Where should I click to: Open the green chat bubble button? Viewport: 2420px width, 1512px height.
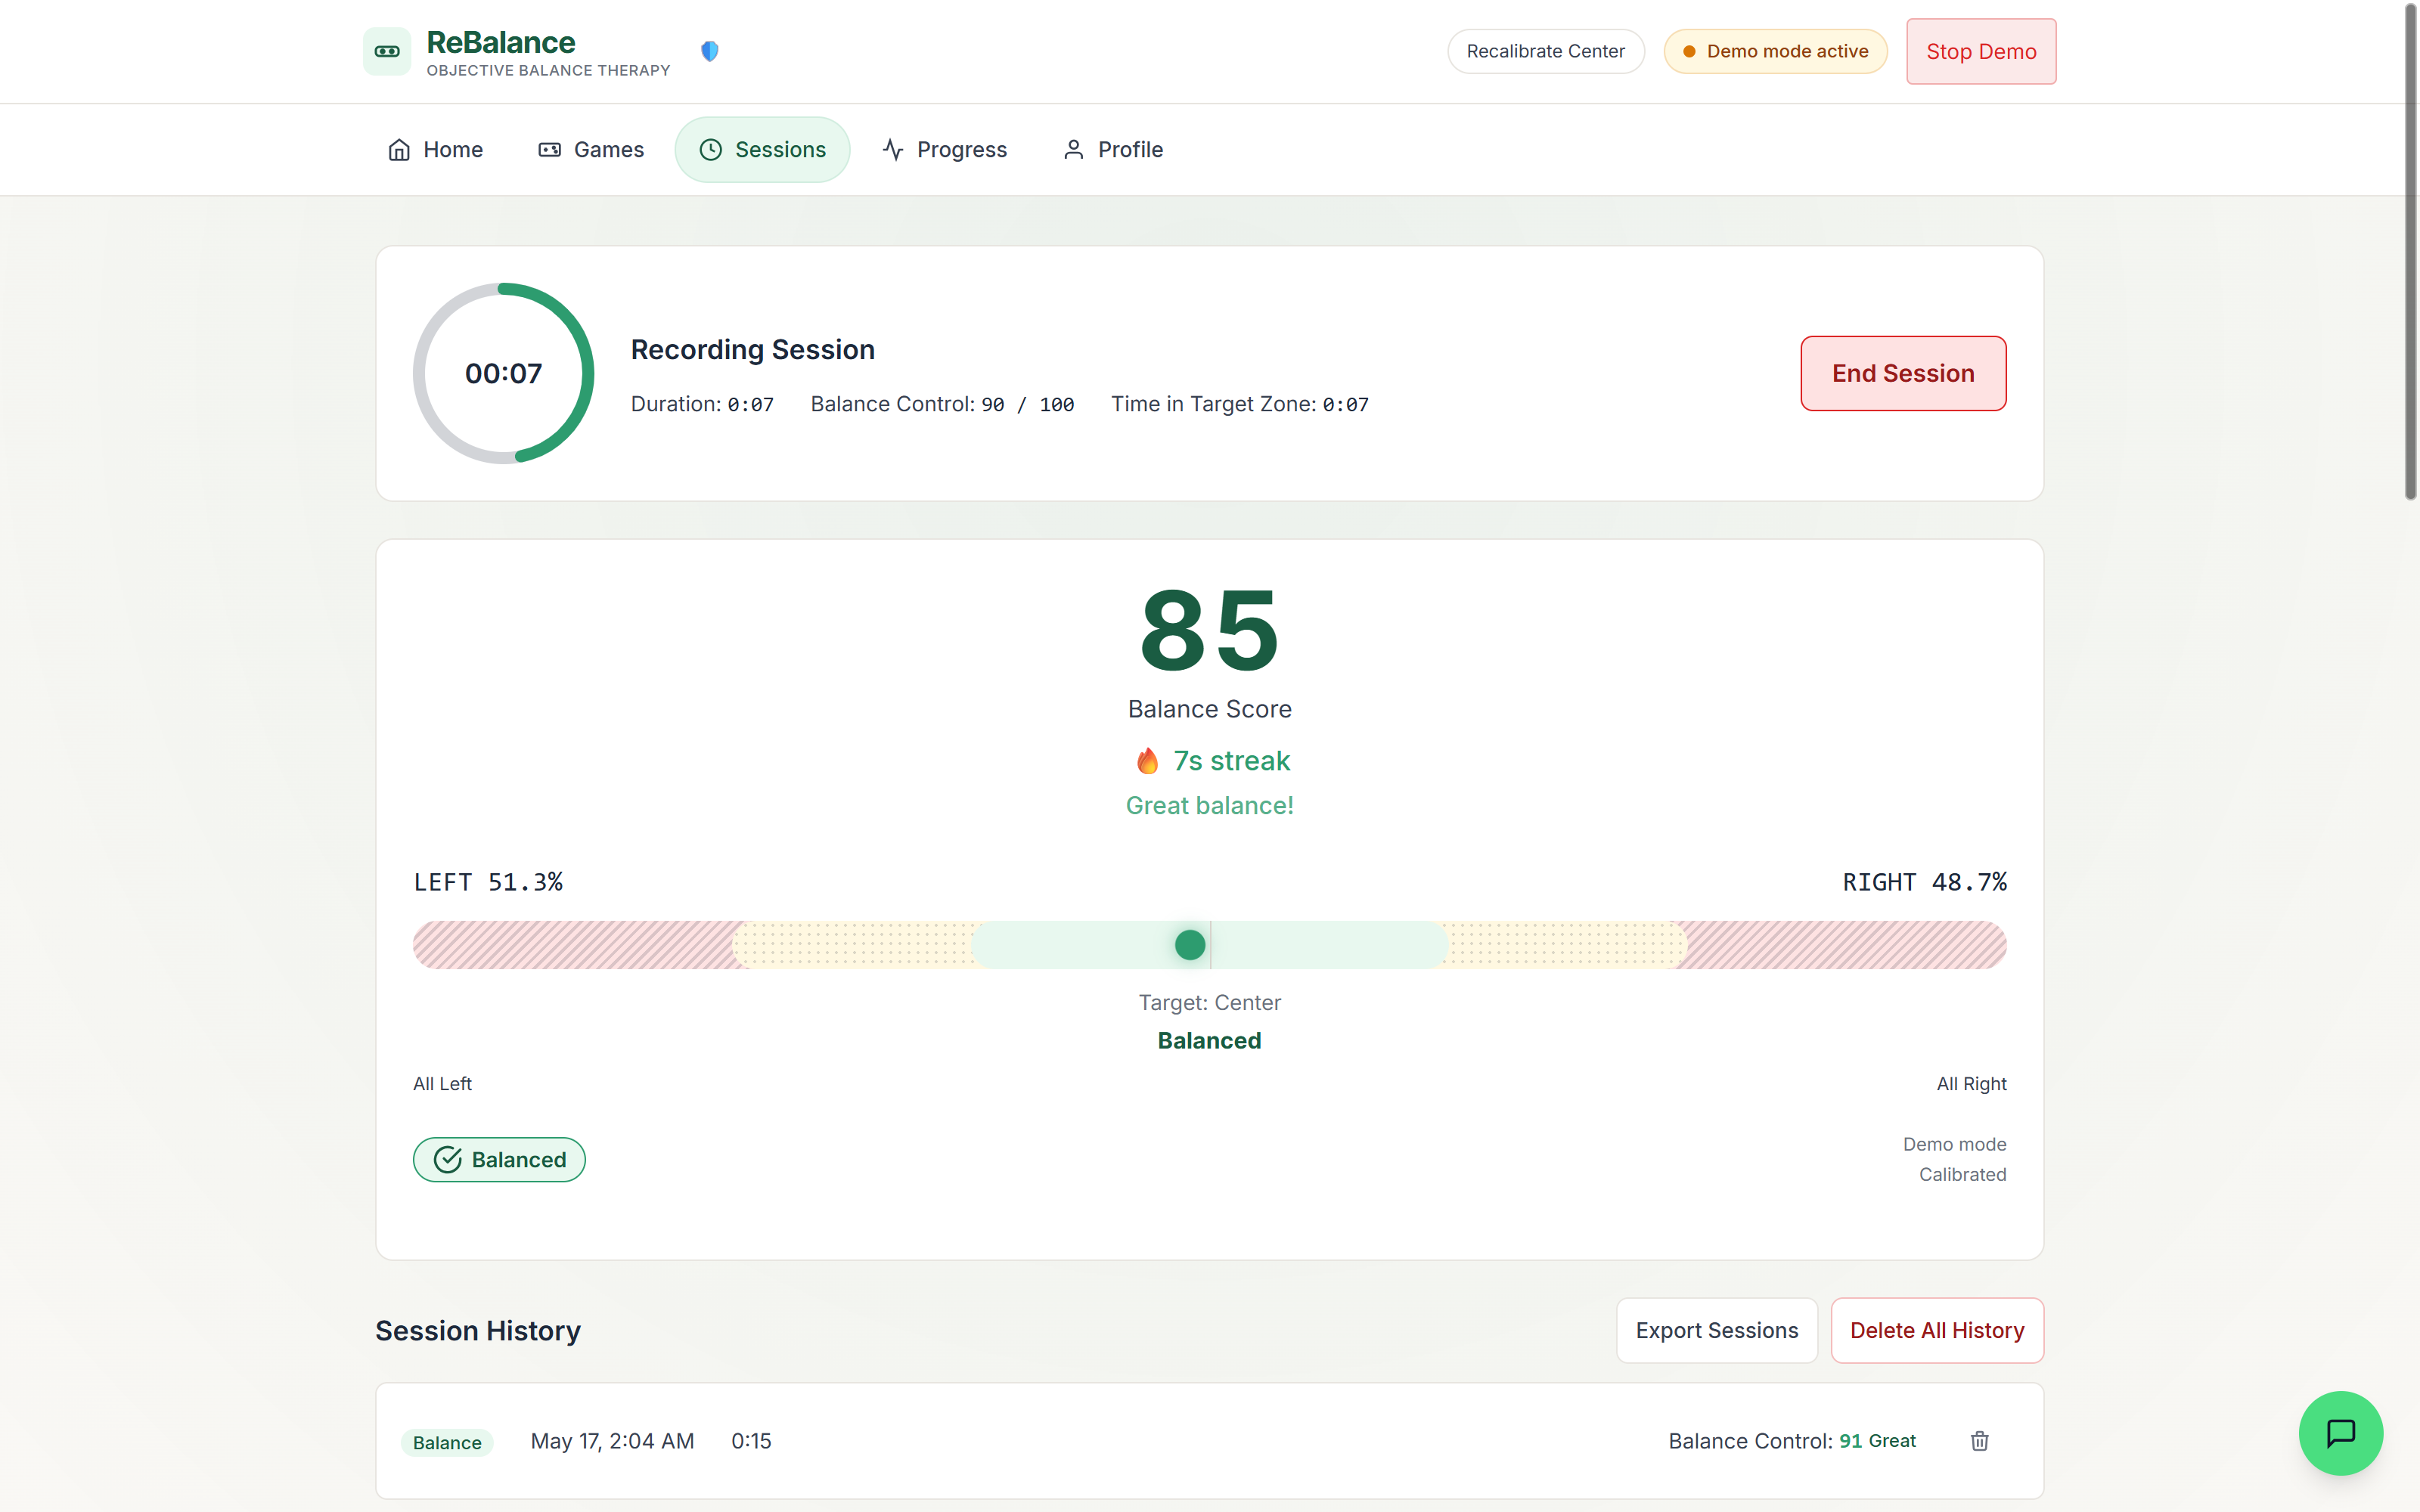coord(2340,1432)
